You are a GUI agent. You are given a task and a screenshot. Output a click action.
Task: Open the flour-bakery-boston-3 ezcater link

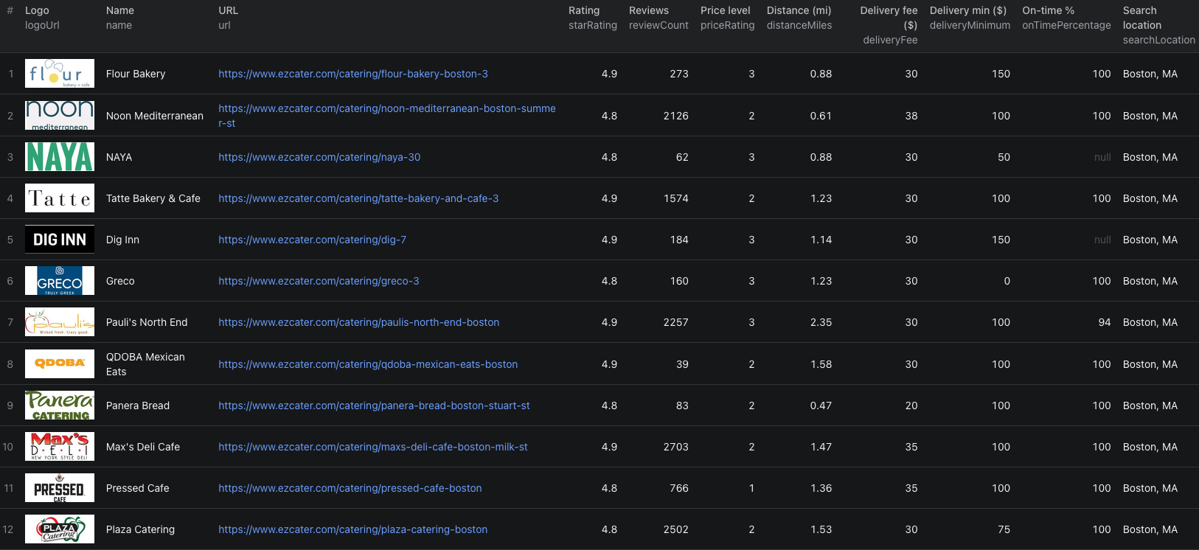(x=353, y=74)
